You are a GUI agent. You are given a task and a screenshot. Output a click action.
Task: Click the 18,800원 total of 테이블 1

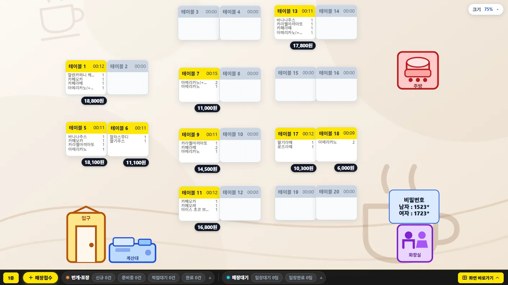pos(94,101)
